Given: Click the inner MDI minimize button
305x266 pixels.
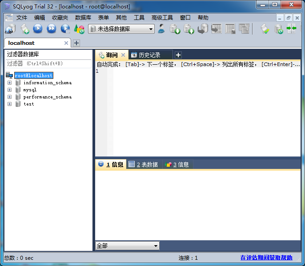Looking at the screenshot, I should click(280, 18).
